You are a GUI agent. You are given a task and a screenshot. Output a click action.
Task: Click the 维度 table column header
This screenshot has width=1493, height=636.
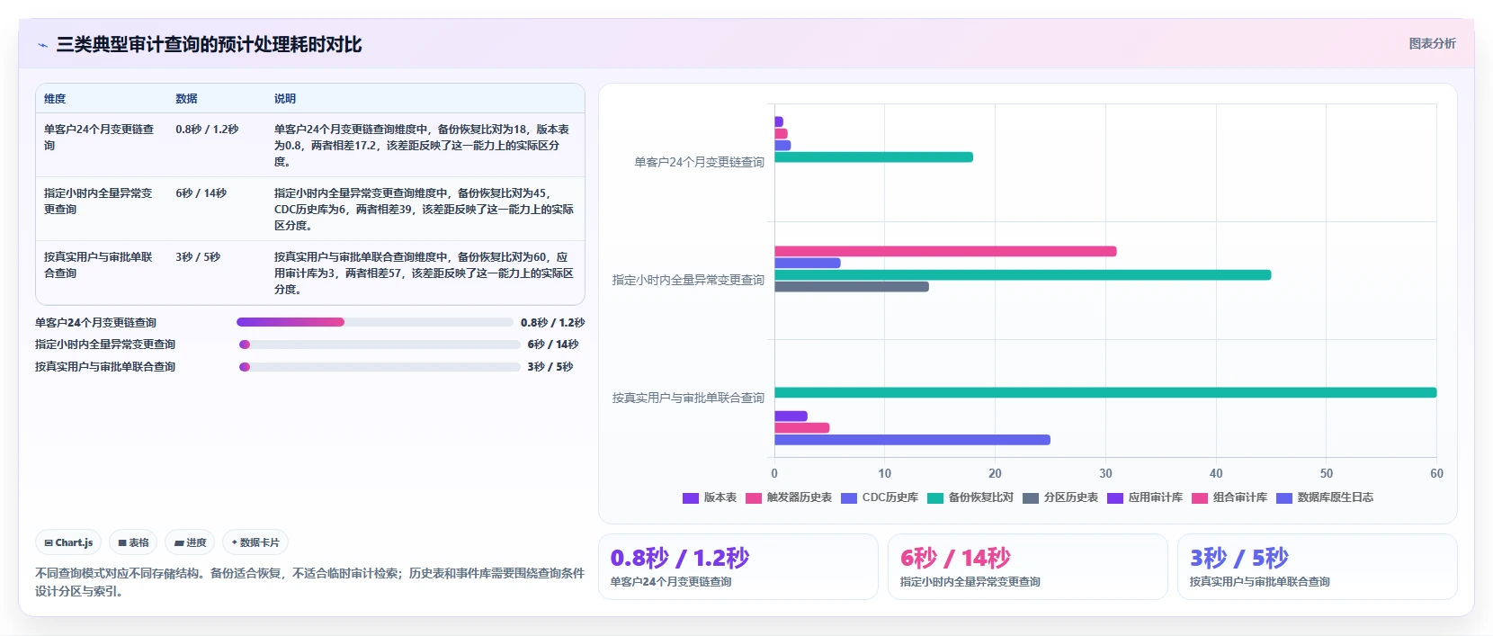coord(55,99)
